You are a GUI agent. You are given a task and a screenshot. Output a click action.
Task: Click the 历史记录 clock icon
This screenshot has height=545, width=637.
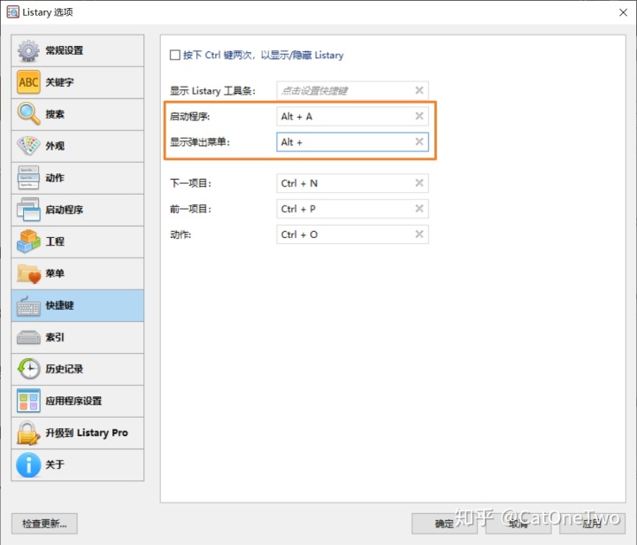(x=28, y=369)
